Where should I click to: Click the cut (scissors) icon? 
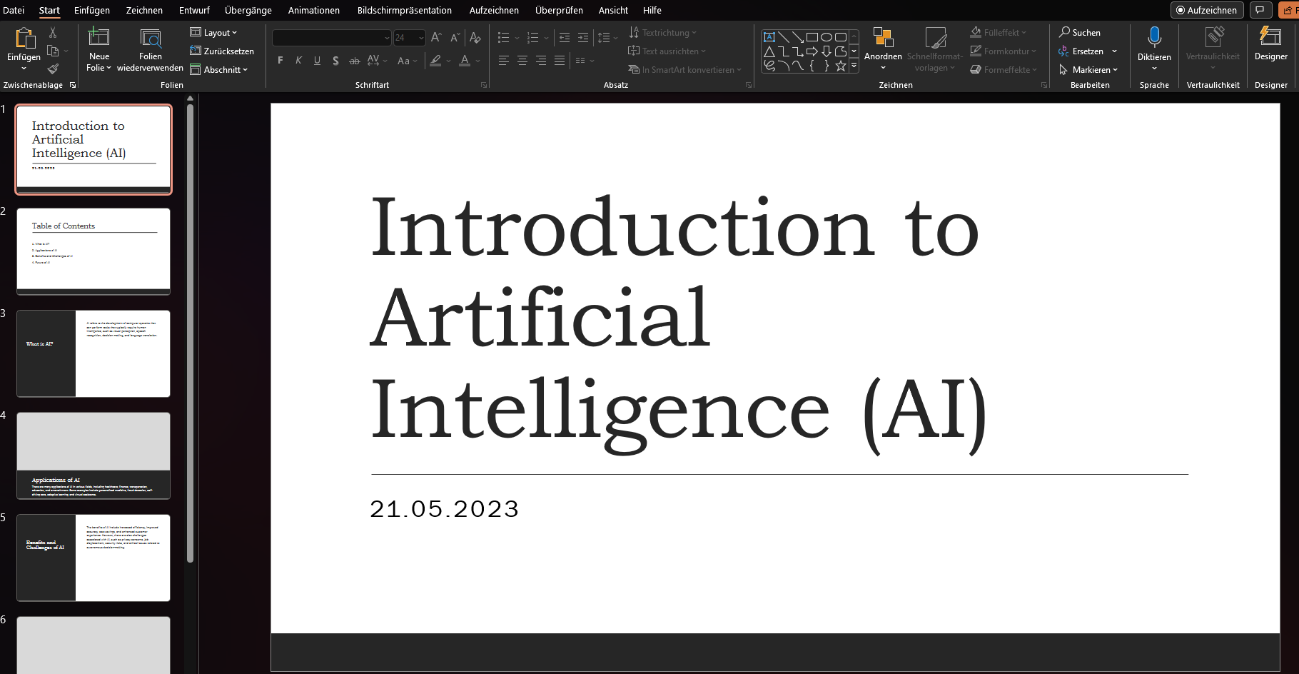click(x=53, y=33)
